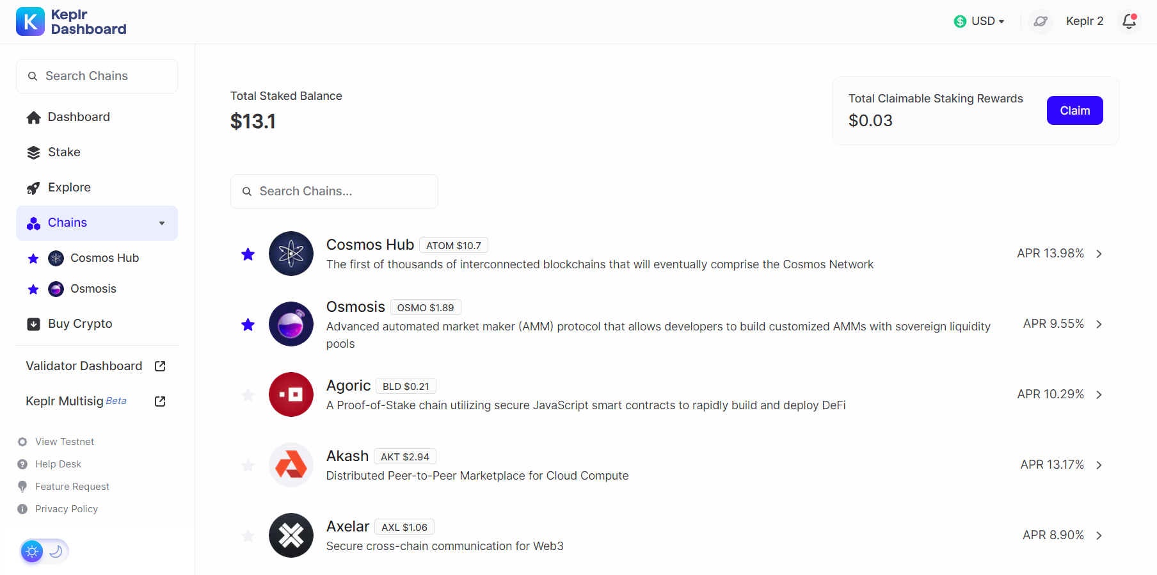Click the Agoric chain logo
Image resolution: width=1157 pixels, height=575 pixels.
291,394
